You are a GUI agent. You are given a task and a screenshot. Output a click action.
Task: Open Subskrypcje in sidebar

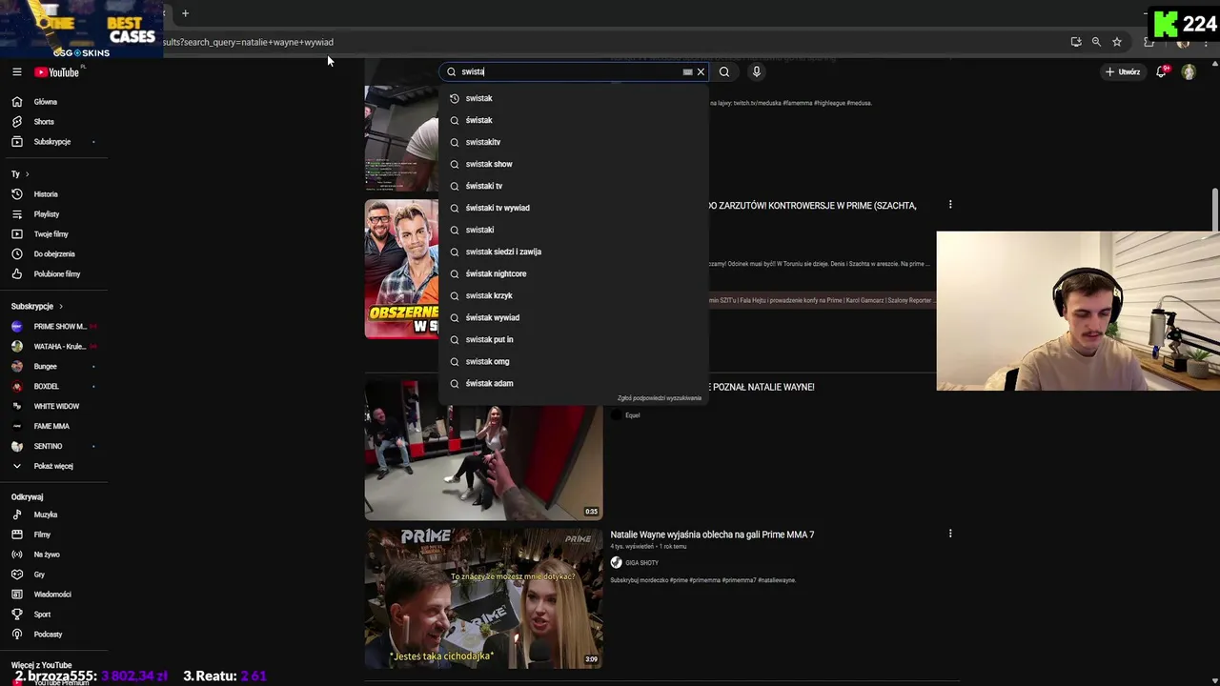(x=54, y=142)
